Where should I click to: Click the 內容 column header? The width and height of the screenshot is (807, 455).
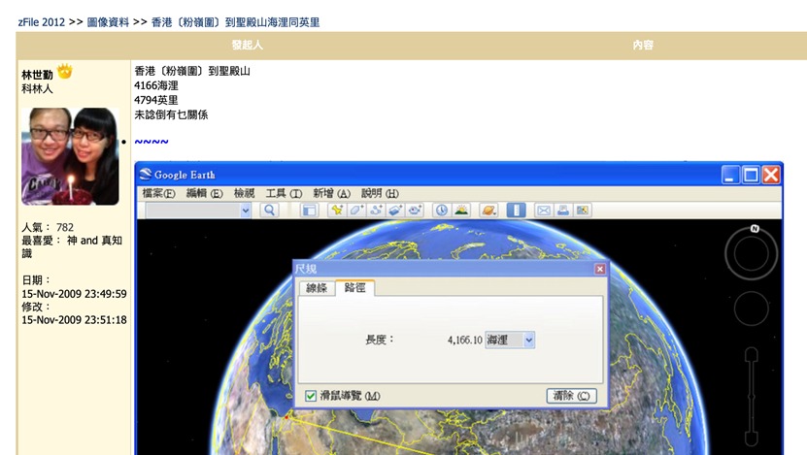[x=643, y=46]
